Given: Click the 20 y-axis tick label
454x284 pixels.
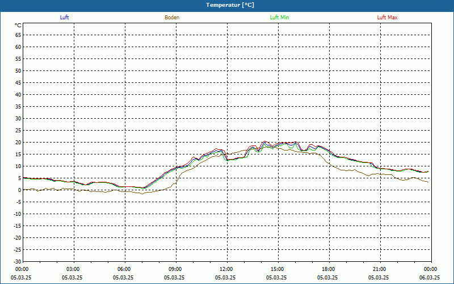Looking at the screenshot, I should pyautogui.click(x=18, y=143).
